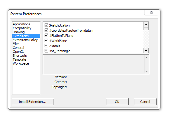Image resolution: width=171 pixels, height=118 pixels.
Task: Choose the Template category
Action: [19, 59]
